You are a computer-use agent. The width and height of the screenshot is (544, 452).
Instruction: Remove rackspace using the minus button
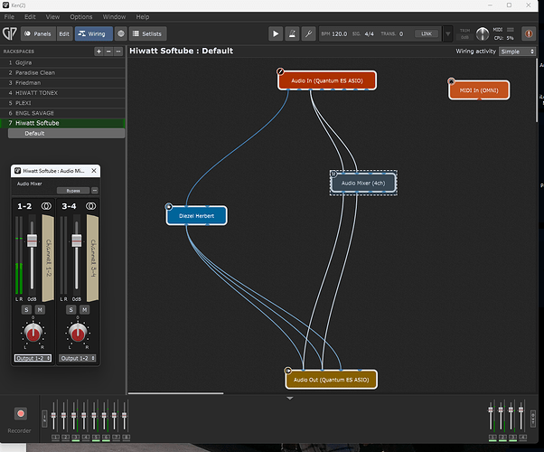(x=110, y=52)
